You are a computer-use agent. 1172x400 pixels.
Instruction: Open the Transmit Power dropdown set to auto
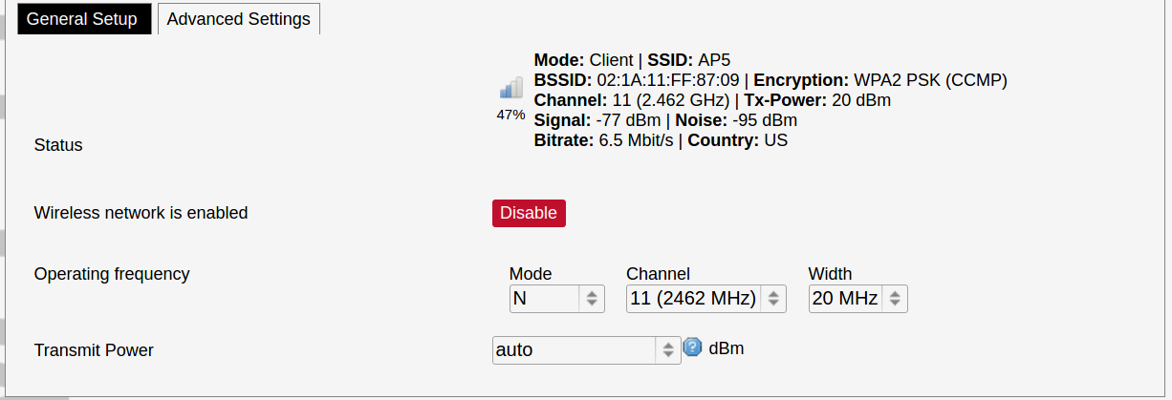pos(587,350)
